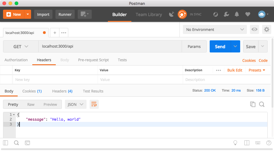Open response Headers (4) tab
Image resolution: width=274 pixels, height=151 pixels.
62,91
